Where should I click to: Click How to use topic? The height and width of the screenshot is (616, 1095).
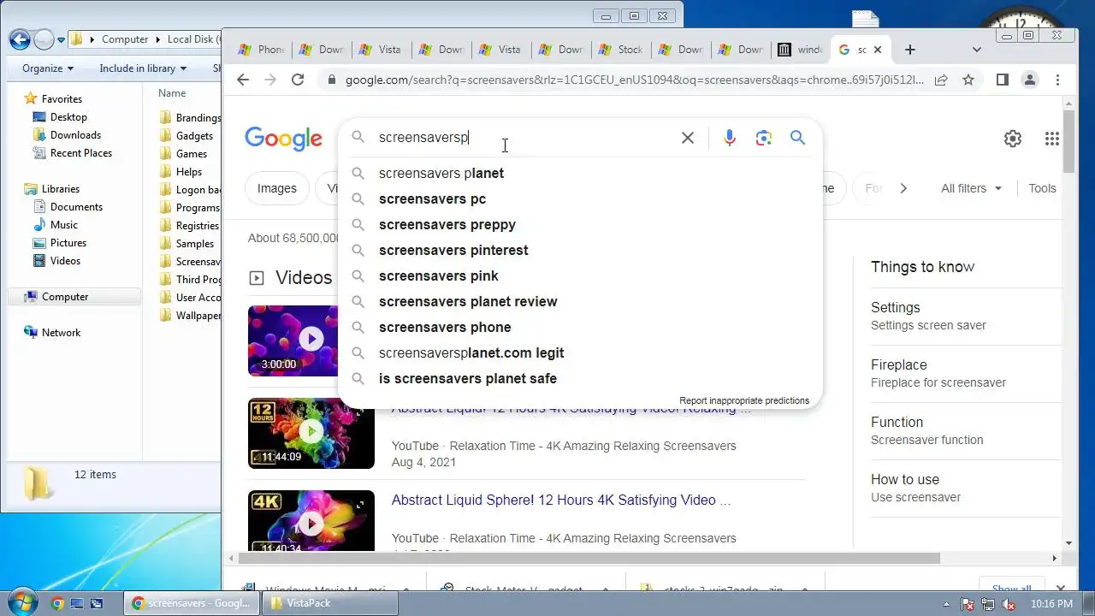(905, 480)
